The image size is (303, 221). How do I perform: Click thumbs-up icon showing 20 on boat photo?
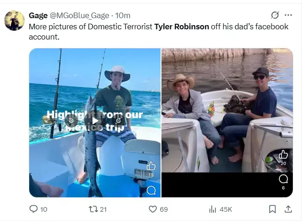coord(283,155)
